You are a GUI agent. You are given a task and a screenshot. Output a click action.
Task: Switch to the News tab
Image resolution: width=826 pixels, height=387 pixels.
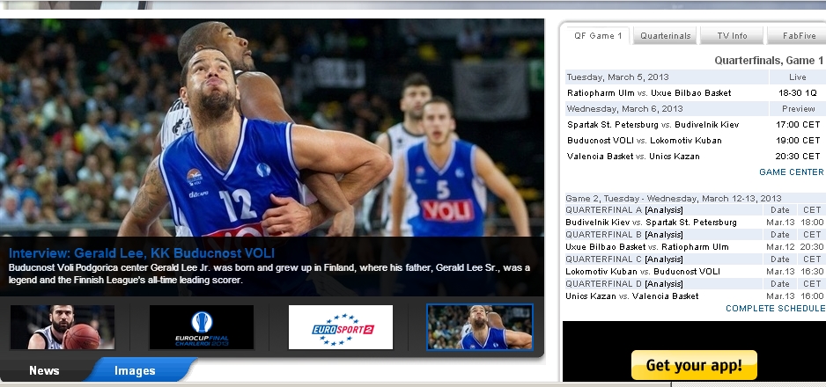[x=44, y=370]
